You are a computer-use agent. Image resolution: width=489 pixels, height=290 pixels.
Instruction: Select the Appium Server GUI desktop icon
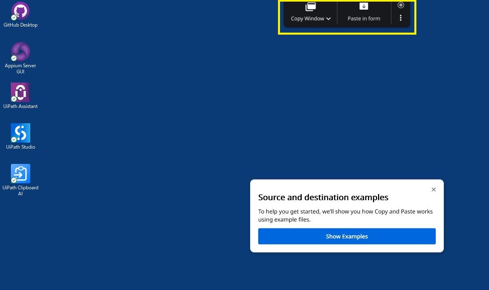(x=21, y=58)
